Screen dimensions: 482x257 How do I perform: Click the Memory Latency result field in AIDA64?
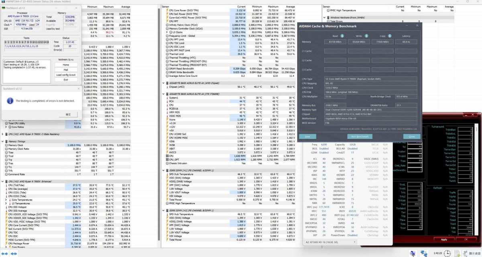tap(406, 42)
